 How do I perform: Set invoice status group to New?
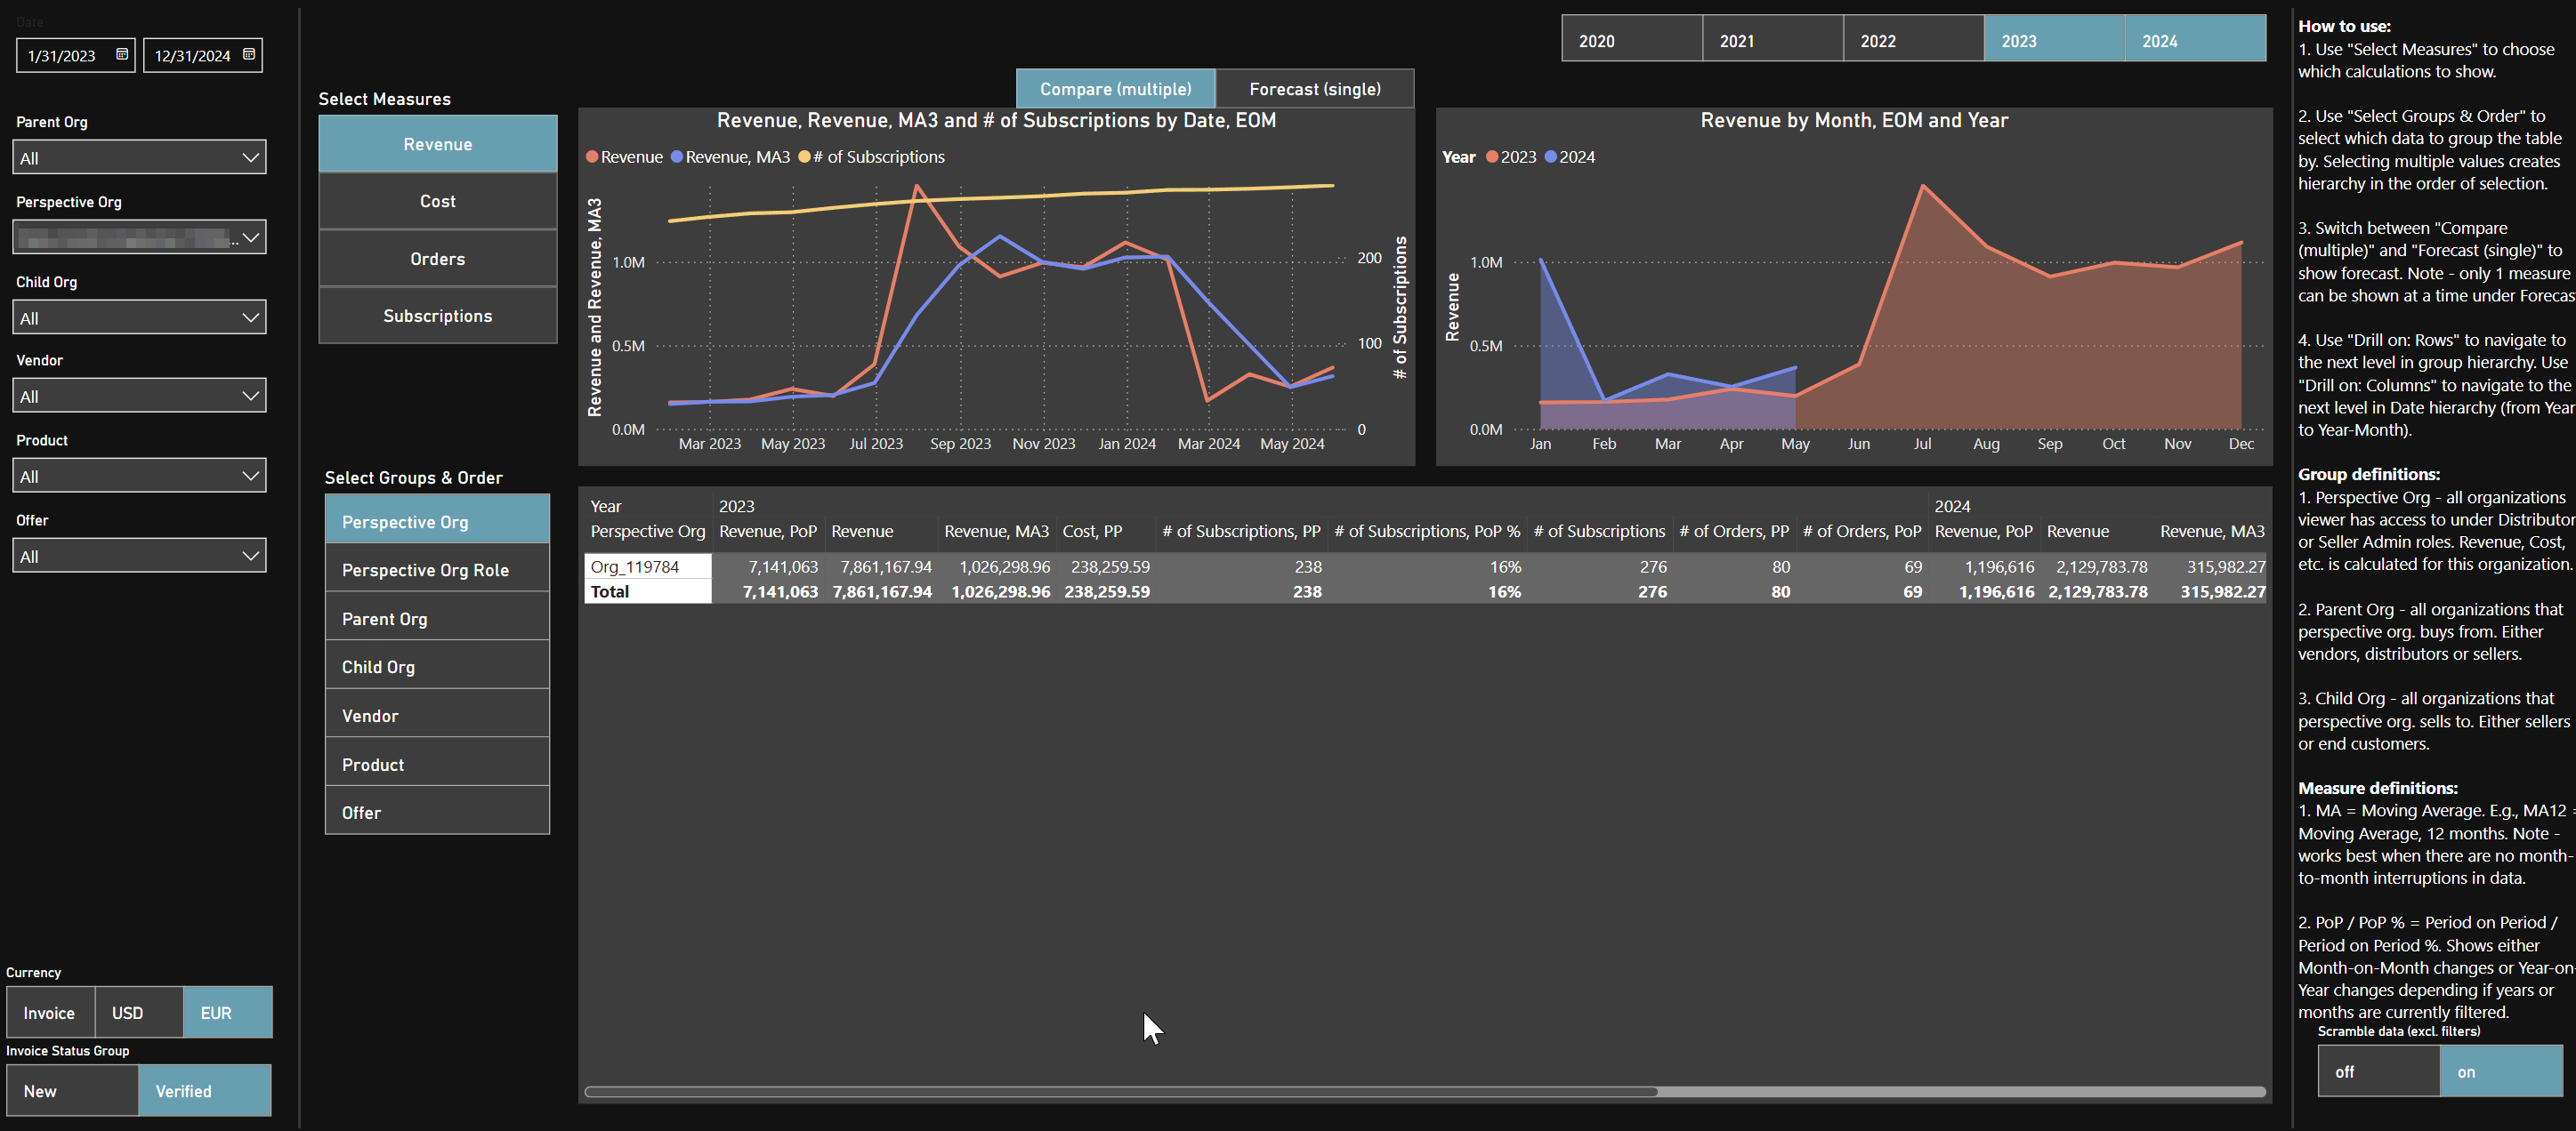pos(71,1091)
